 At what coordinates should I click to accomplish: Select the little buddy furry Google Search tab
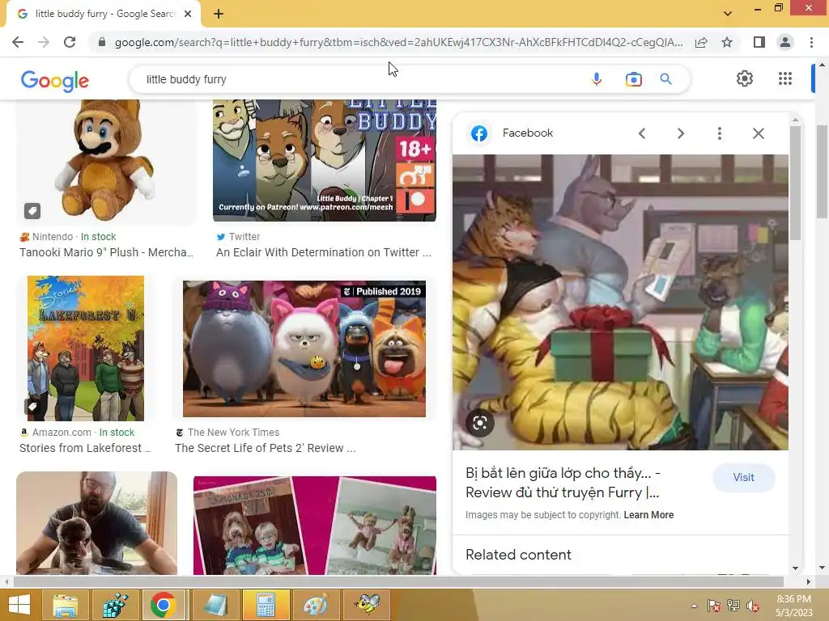point(104,14)
